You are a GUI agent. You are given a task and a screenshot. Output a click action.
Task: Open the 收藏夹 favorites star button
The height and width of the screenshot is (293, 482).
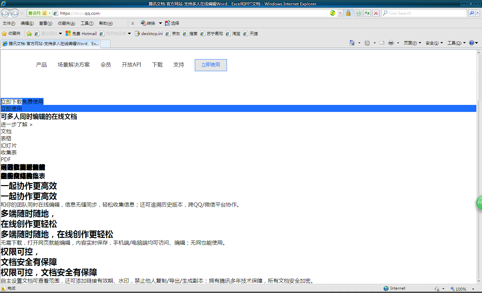pyautogui.click(x=11, y=33)
